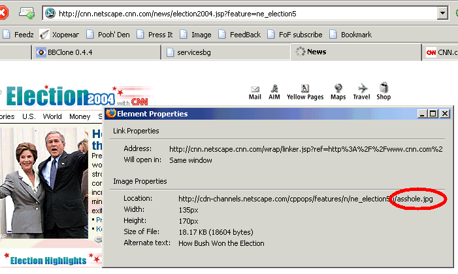Maximize the Element Properties window
This screenshot has width=458, height=274.
pos(433,114)
